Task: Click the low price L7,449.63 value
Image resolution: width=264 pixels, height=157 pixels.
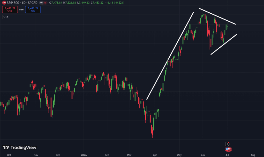Action: [x=83, y=3]
